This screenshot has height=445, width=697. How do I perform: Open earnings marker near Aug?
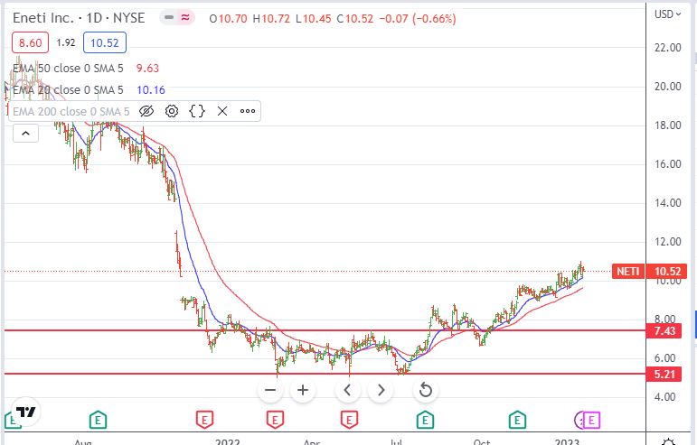[98, 419]
